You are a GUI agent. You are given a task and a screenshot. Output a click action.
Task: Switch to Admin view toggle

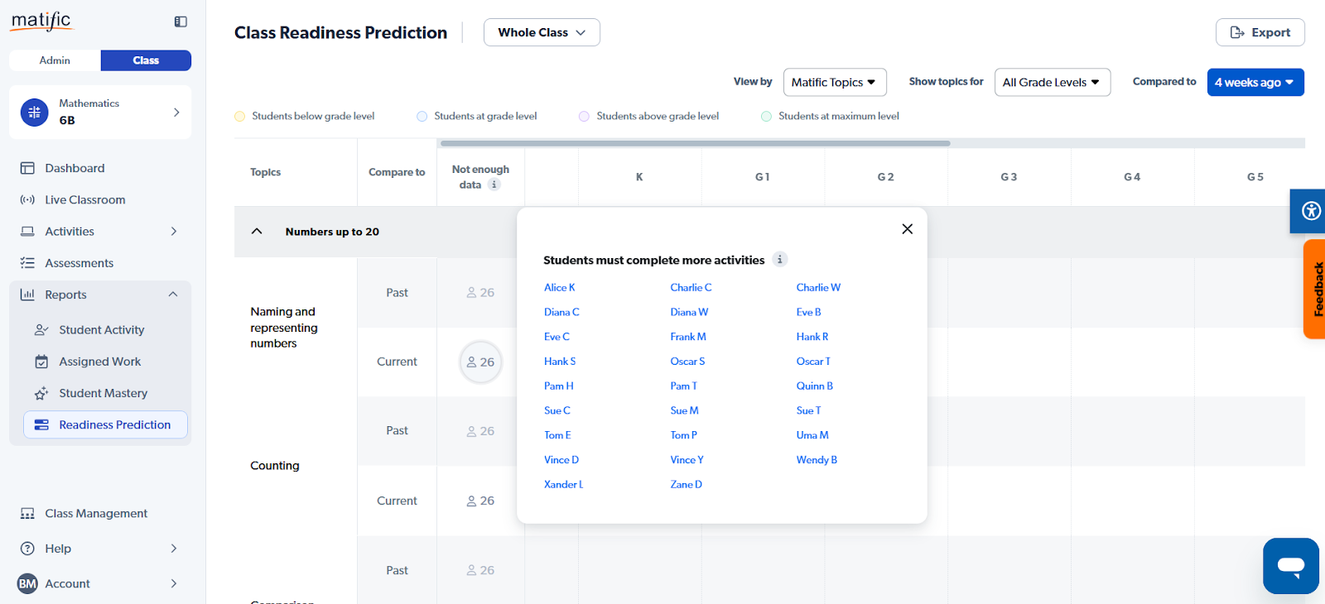pyautogui.click(x=55, y=60)
